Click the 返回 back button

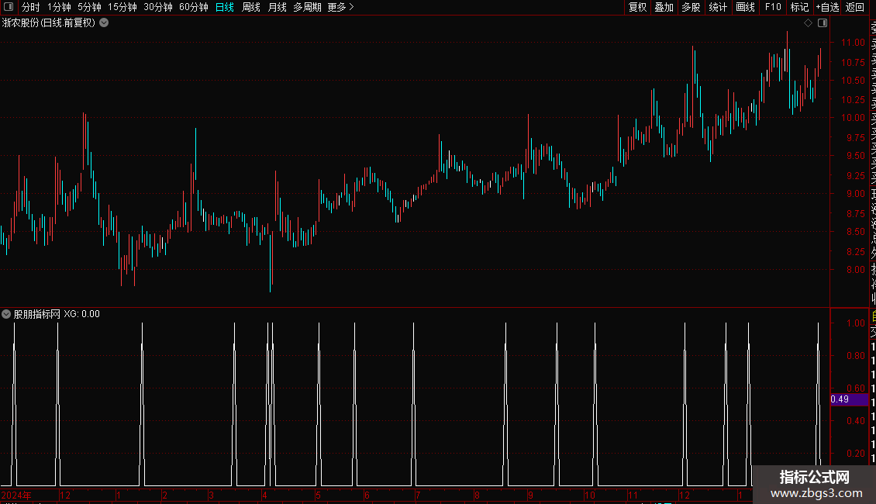tap(855, 7)
